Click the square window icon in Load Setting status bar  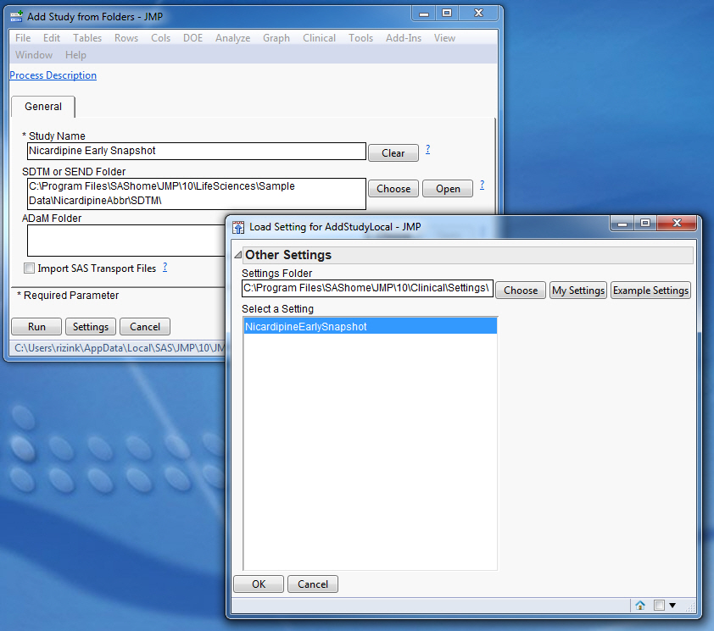[659, 605]
